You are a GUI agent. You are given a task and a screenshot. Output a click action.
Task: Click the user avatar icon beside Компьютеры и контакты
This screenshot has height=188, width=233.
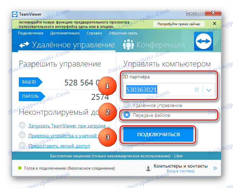coord(148,168)
